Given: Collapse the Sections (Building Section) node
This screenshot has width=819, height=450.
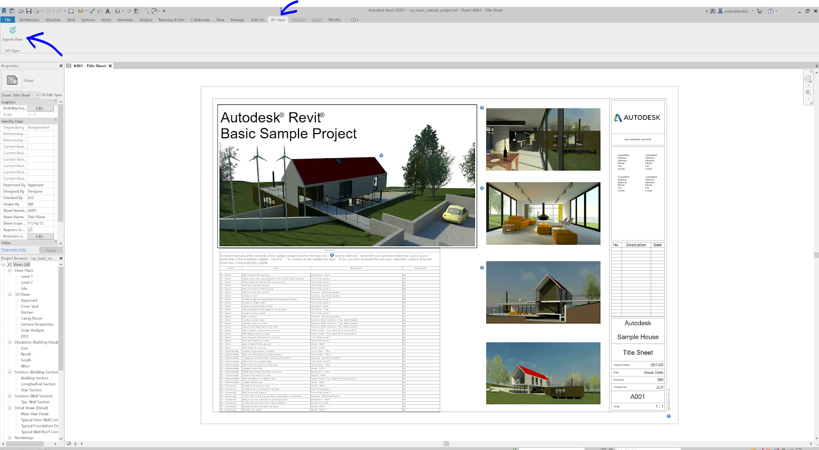Looking at the screenshot, I should (x=10, y=372).
